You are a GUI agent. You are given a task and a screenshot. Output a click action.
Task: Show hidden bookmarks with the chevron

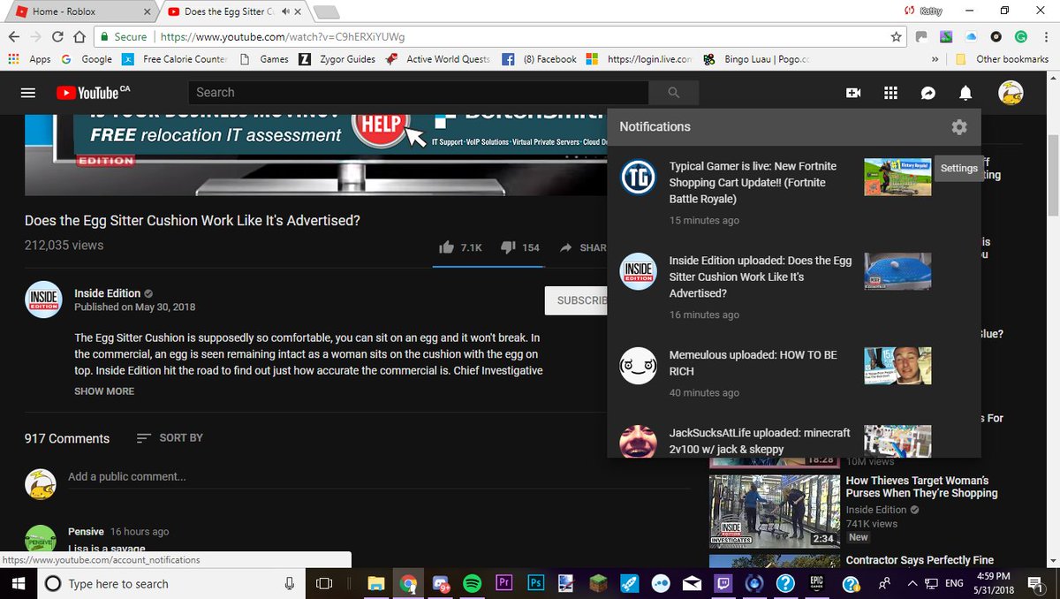pos(935,59)
